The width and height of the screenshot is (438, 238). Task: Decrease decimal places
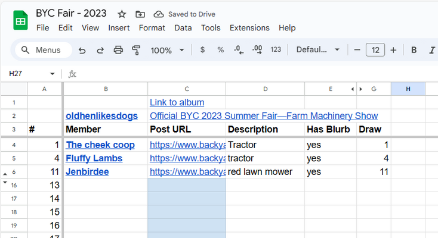[239, 50]
